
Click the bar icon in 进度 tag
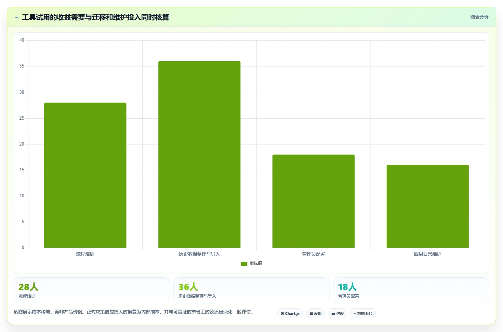(x=333, y=314)
